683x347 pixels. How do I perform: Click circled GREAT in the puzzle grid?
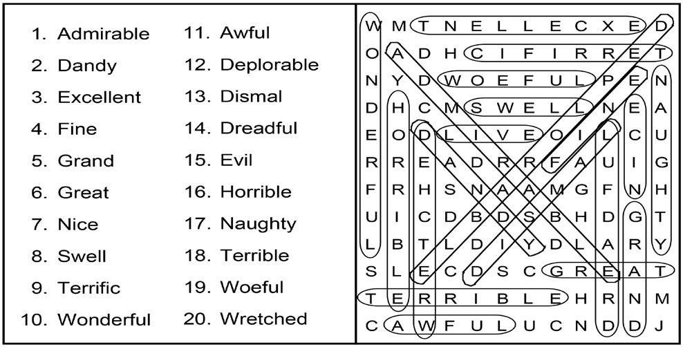point(608,270)
